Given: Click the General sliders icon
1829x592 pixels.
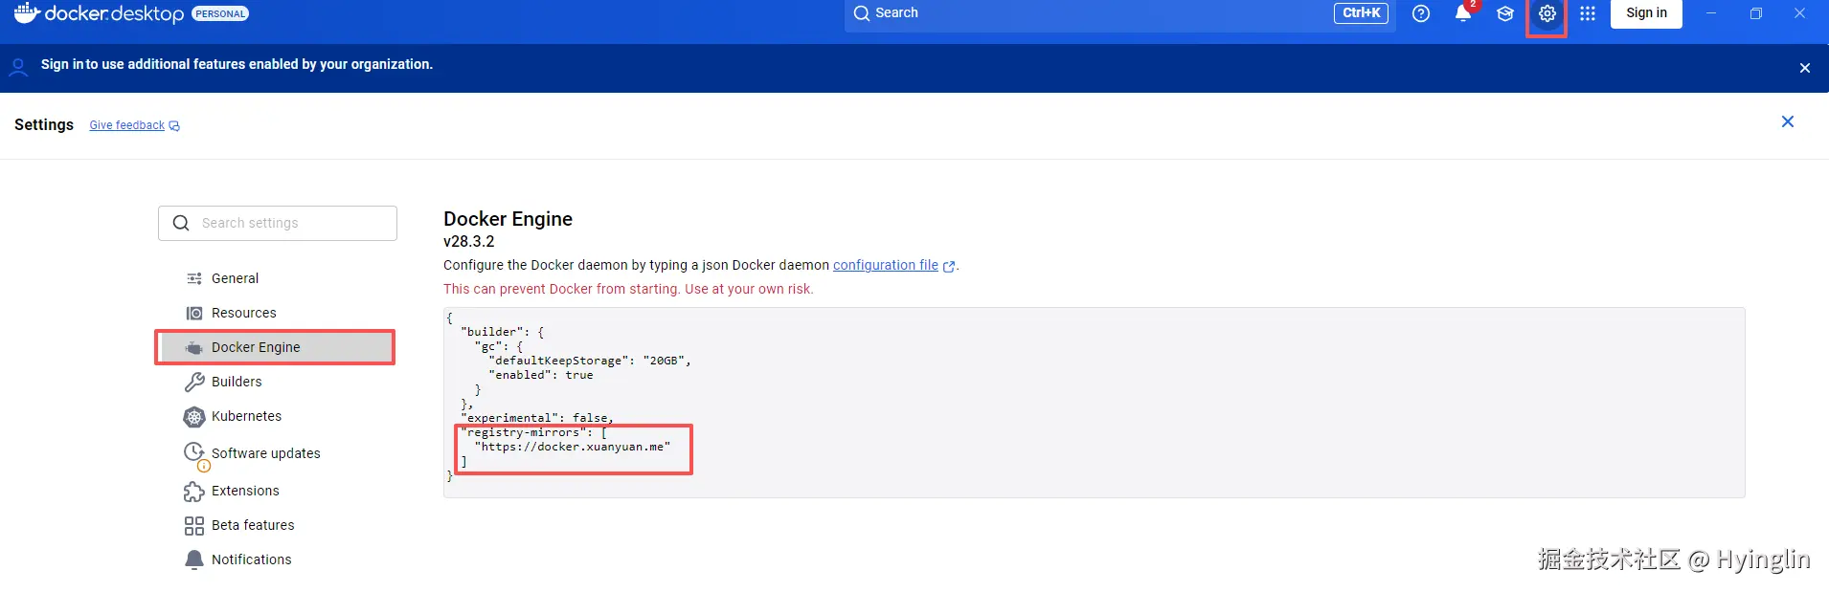Looking at the screenshot, I should 194,278.
